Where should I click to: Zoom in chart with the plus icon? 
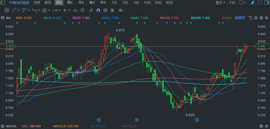(x=256, y=18)
